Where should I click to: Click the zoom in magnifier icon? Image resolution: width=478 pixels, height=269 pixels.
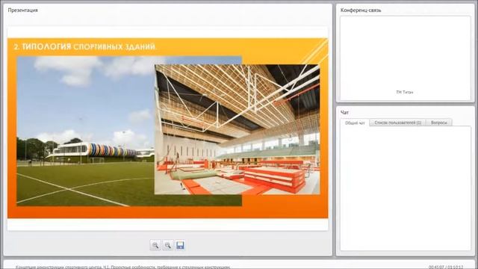click(155, 245)
